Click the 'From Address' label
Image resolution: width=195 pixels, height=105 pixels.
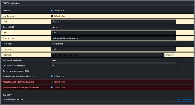pos(9,38)
